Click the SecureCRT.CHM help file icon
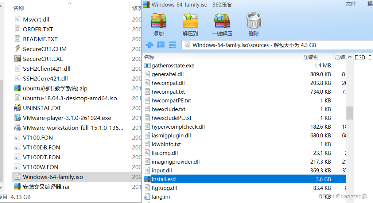The height and width of the screenshot is (203, 373). pos(18,49)
